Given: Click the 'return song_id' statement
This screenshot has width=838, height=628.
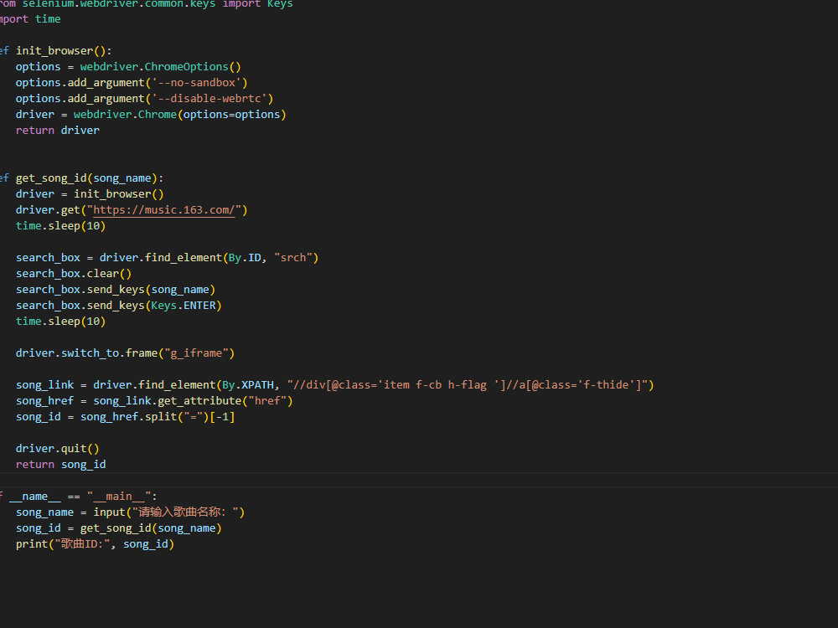Looking at the screenshot, I should 61,465.
